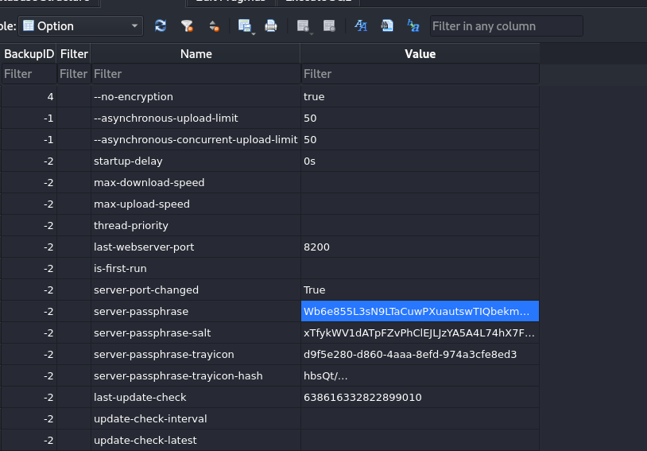Switch to the Edit Pragmas tab
The height and width of the screenshot is (451, 647).
pos(231,2)
